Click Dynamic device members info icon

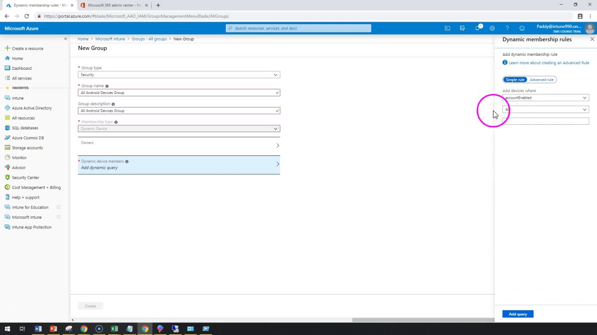[x=126, y=161]
